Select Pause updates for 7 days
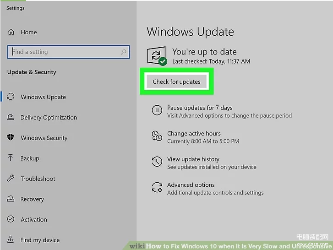This screenshot has height=250, width=333. [x=200, y=108]
